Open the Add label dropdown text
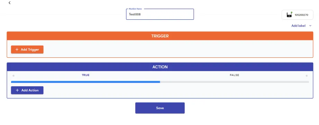 click(299, 26)
